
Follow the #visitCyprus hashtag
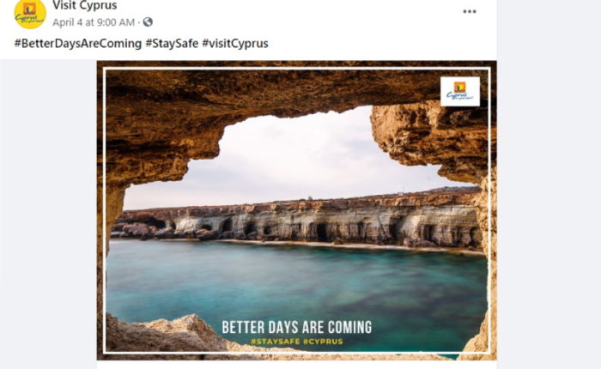click(235, 43)
